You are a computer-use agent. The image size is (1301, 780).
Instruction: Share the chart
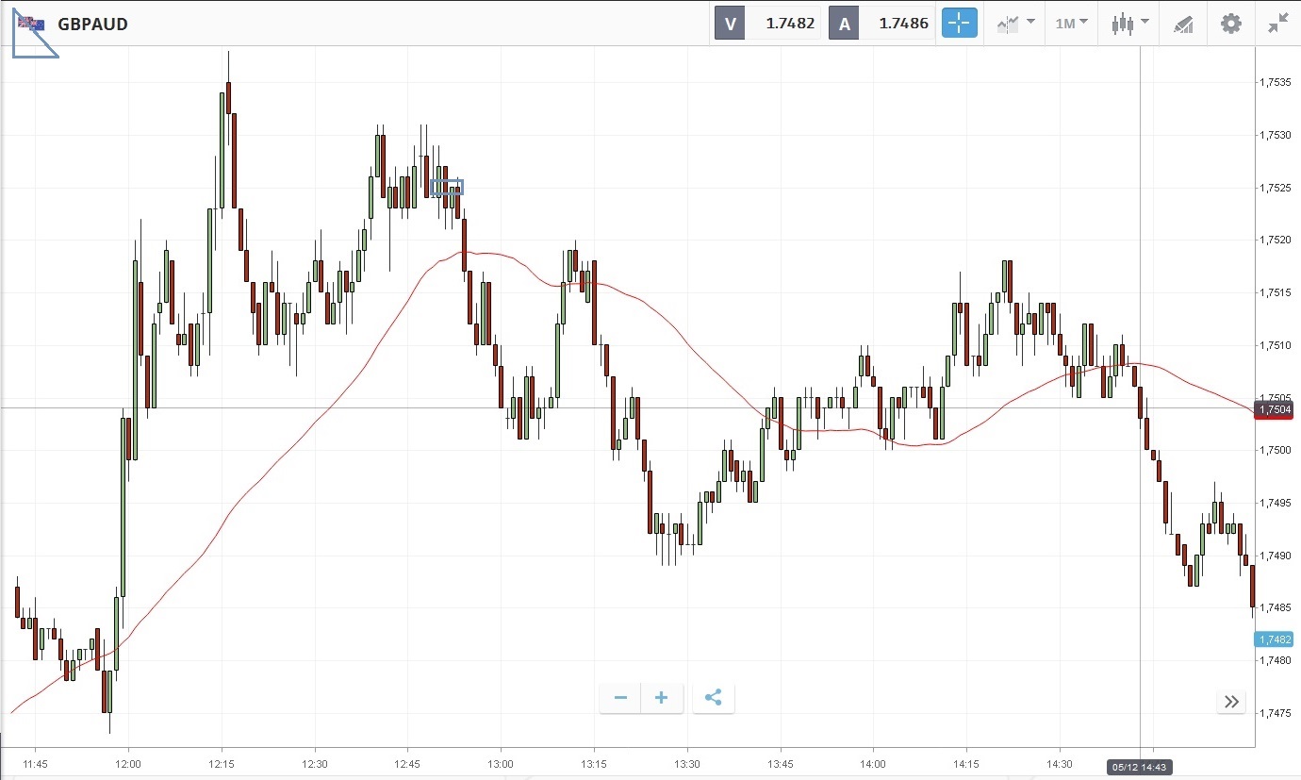713,698
